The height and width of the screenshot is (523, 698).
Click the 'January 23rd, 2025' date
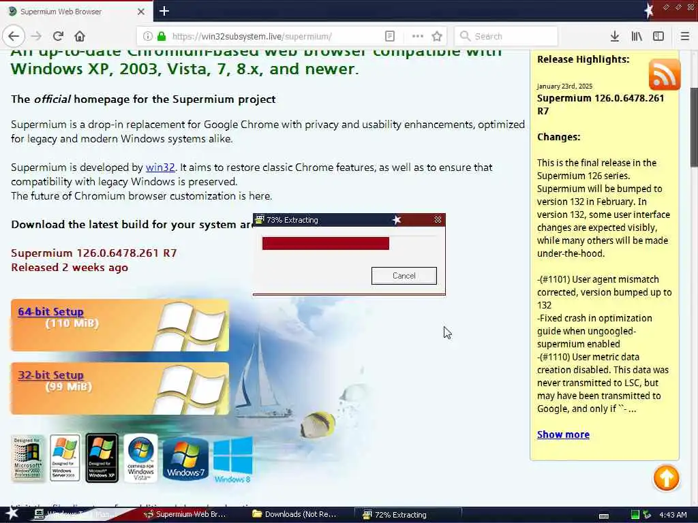564,86
